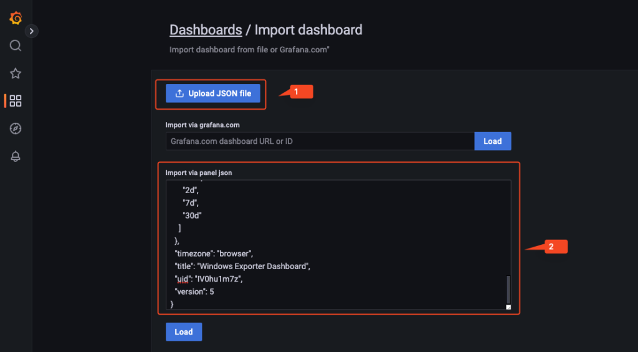
Task: Click the "Import via panel json" label
Action: [199, 173]
